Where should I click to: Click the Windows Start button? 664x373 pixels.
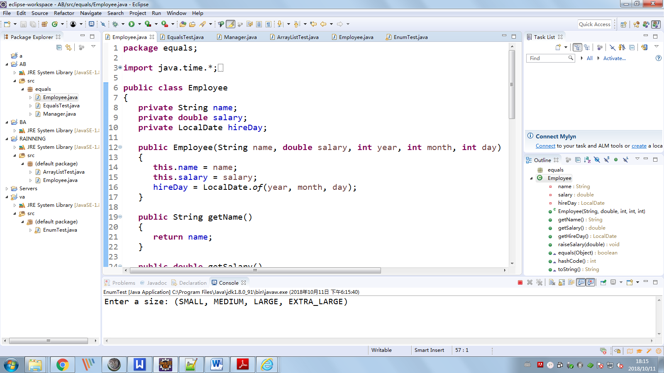11,365
